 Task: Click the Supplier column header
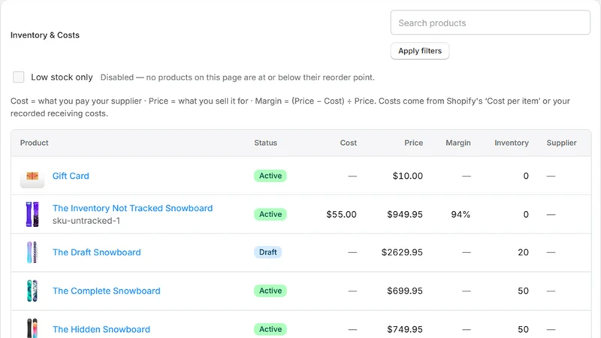pos(561,143)
